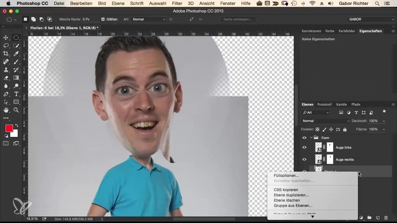Switch to the Farbfelder tab
The height and width of the screenshot is (223, 397).
(347, 31)
